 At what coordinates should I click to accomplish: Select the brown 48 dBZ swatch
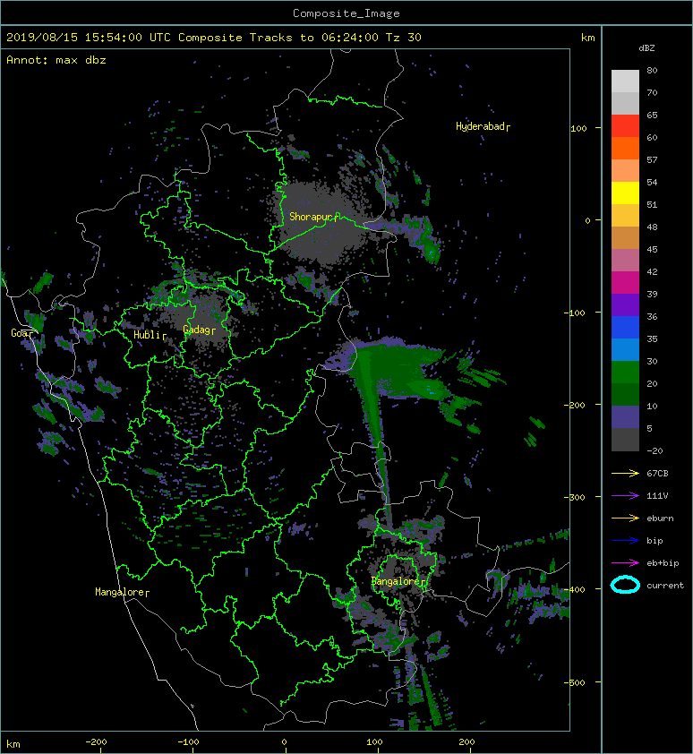[x=625, y=237]
